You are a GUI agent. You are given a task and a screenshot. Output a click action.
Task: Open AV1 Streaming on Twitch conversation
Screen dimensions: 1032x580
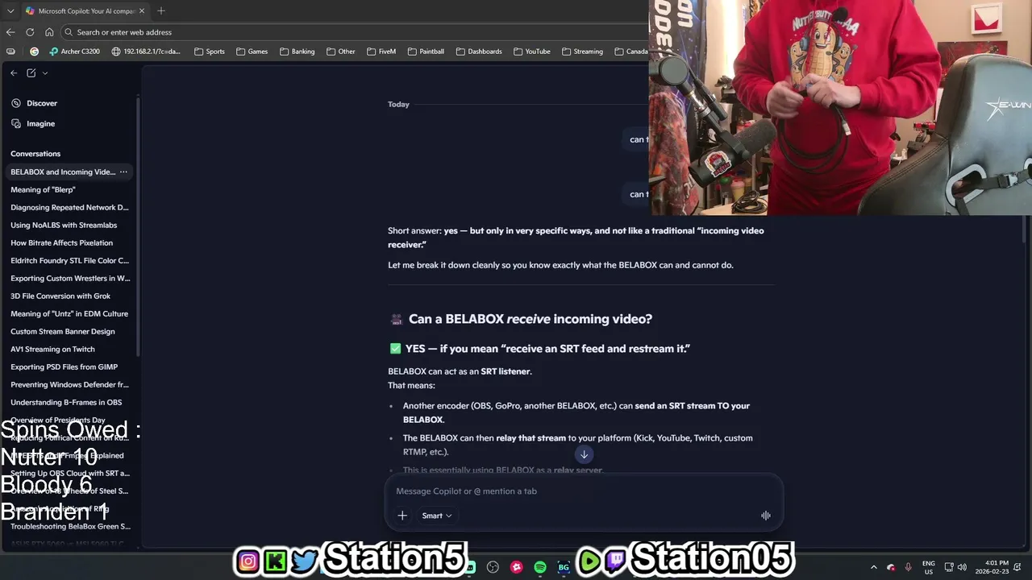52,349
